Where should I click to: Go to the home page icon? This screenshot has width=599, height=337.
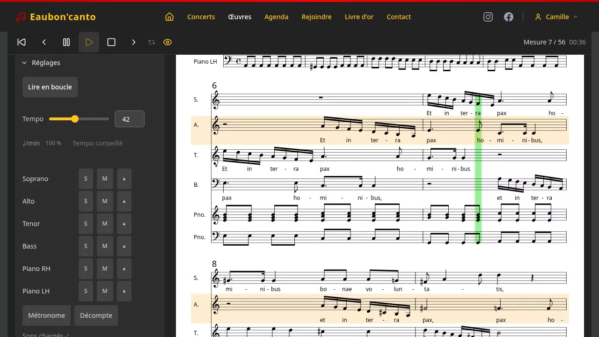point(169,17)
